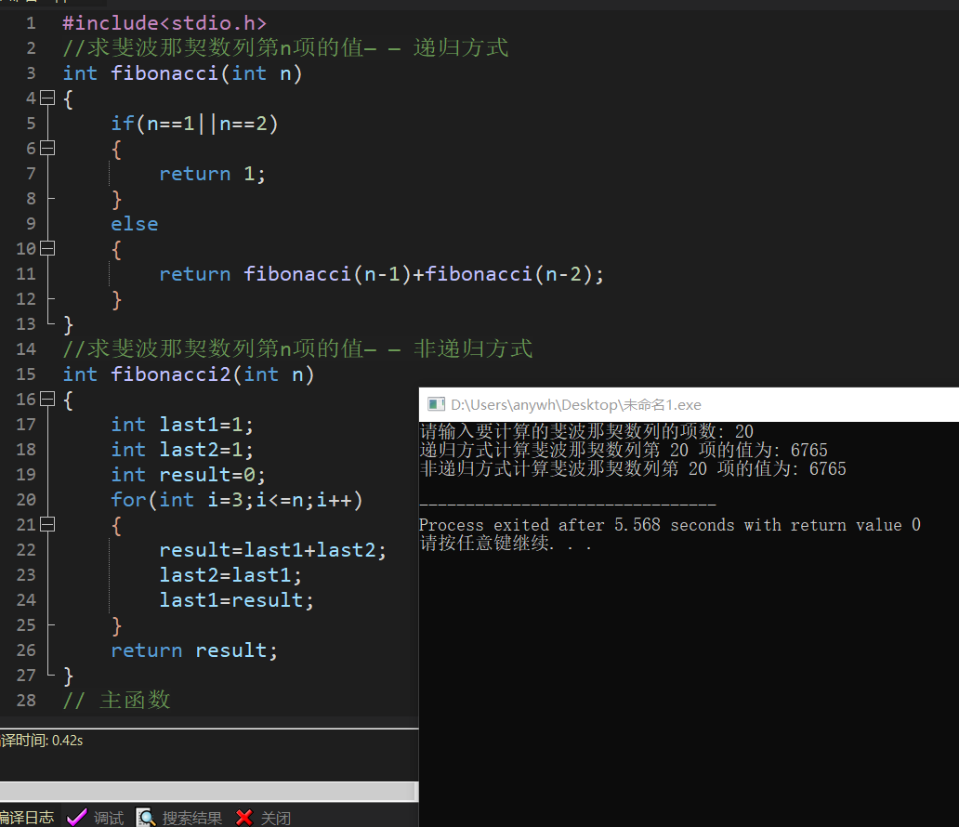Click the 'int last1=1;' line

pos(181,425)
